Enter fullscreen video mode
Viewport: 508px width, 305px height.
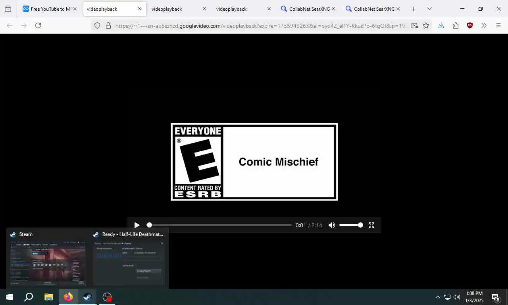(371, 225)
